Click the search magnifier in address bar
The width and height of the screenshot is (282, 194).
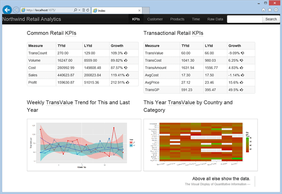(76, 10)
